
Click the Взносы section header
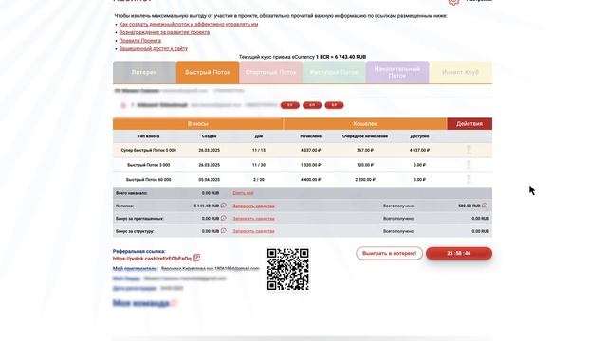point(198,124)
